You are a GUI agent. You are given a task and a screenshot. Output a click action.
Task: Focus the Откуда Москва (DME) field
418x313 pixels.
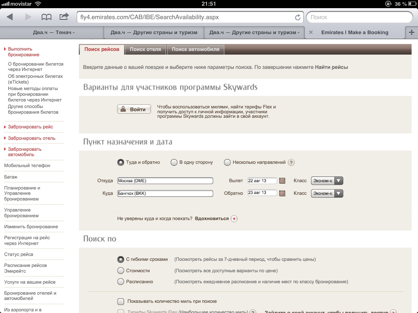coord(165,181)
